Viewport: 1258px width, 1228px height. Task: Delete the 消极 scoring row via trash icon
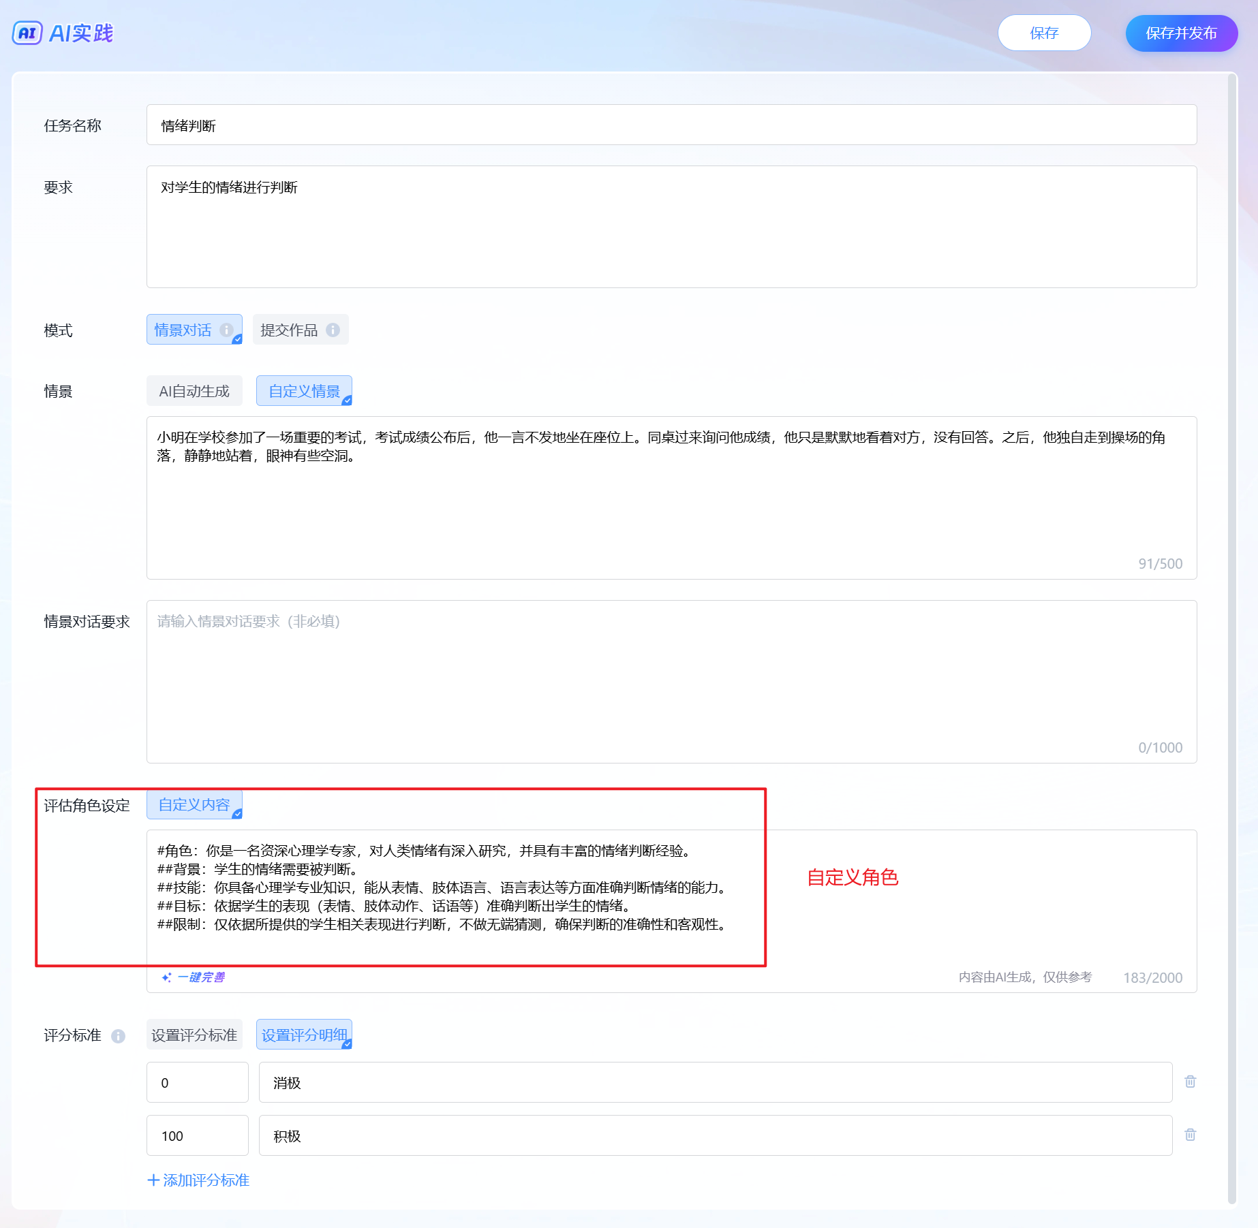[1190, 1082]
